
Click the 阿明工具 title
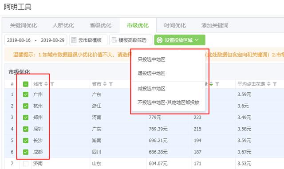click(x=18, y=7)
